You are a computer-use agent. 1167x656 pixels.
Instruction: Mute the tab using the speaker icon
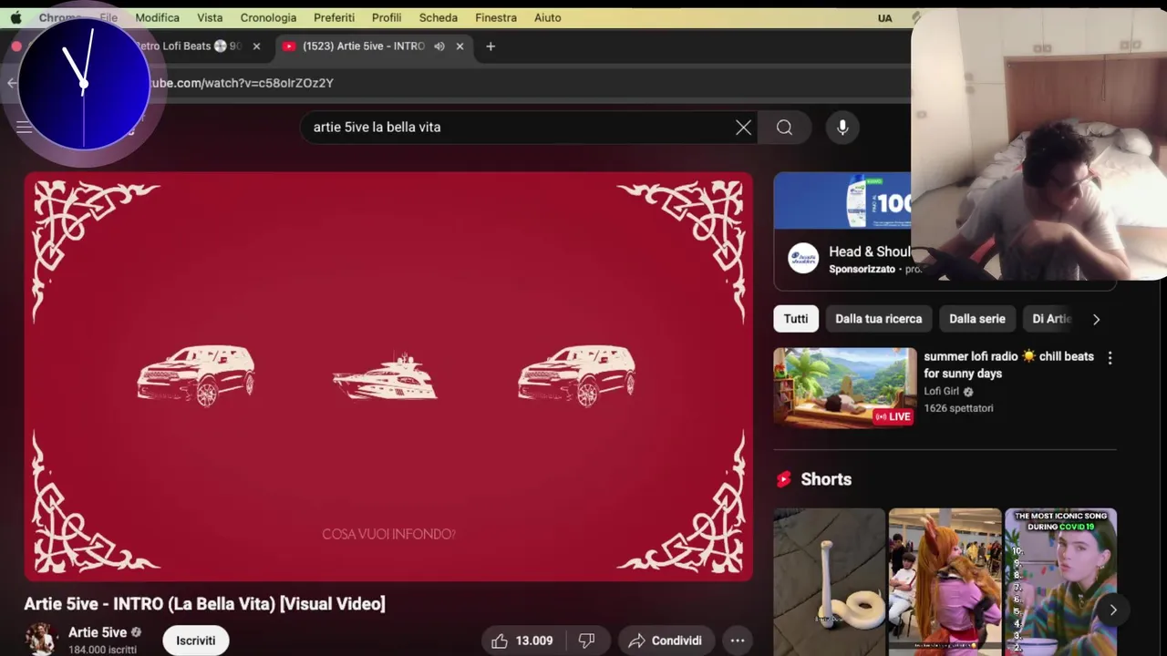439,46
